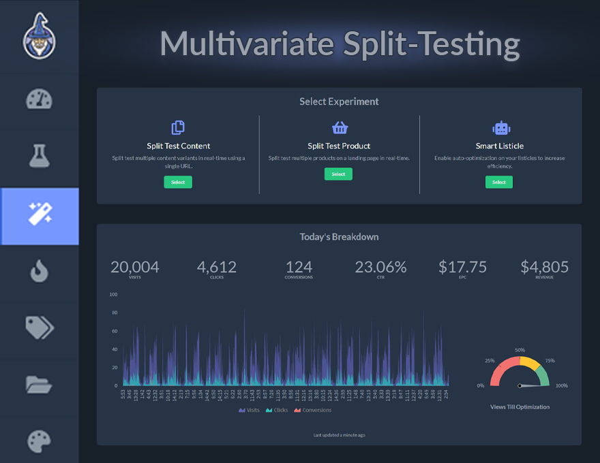Select the dashboard speedometer icon in sidebar
The width and height of the screenshot is (600, 463).
point(39,99)
